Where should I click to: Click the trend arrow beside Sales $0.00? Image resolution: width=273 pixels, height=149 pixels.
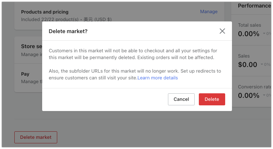262,64
